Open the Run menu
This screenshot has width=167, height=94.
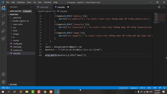coord(40,2)
